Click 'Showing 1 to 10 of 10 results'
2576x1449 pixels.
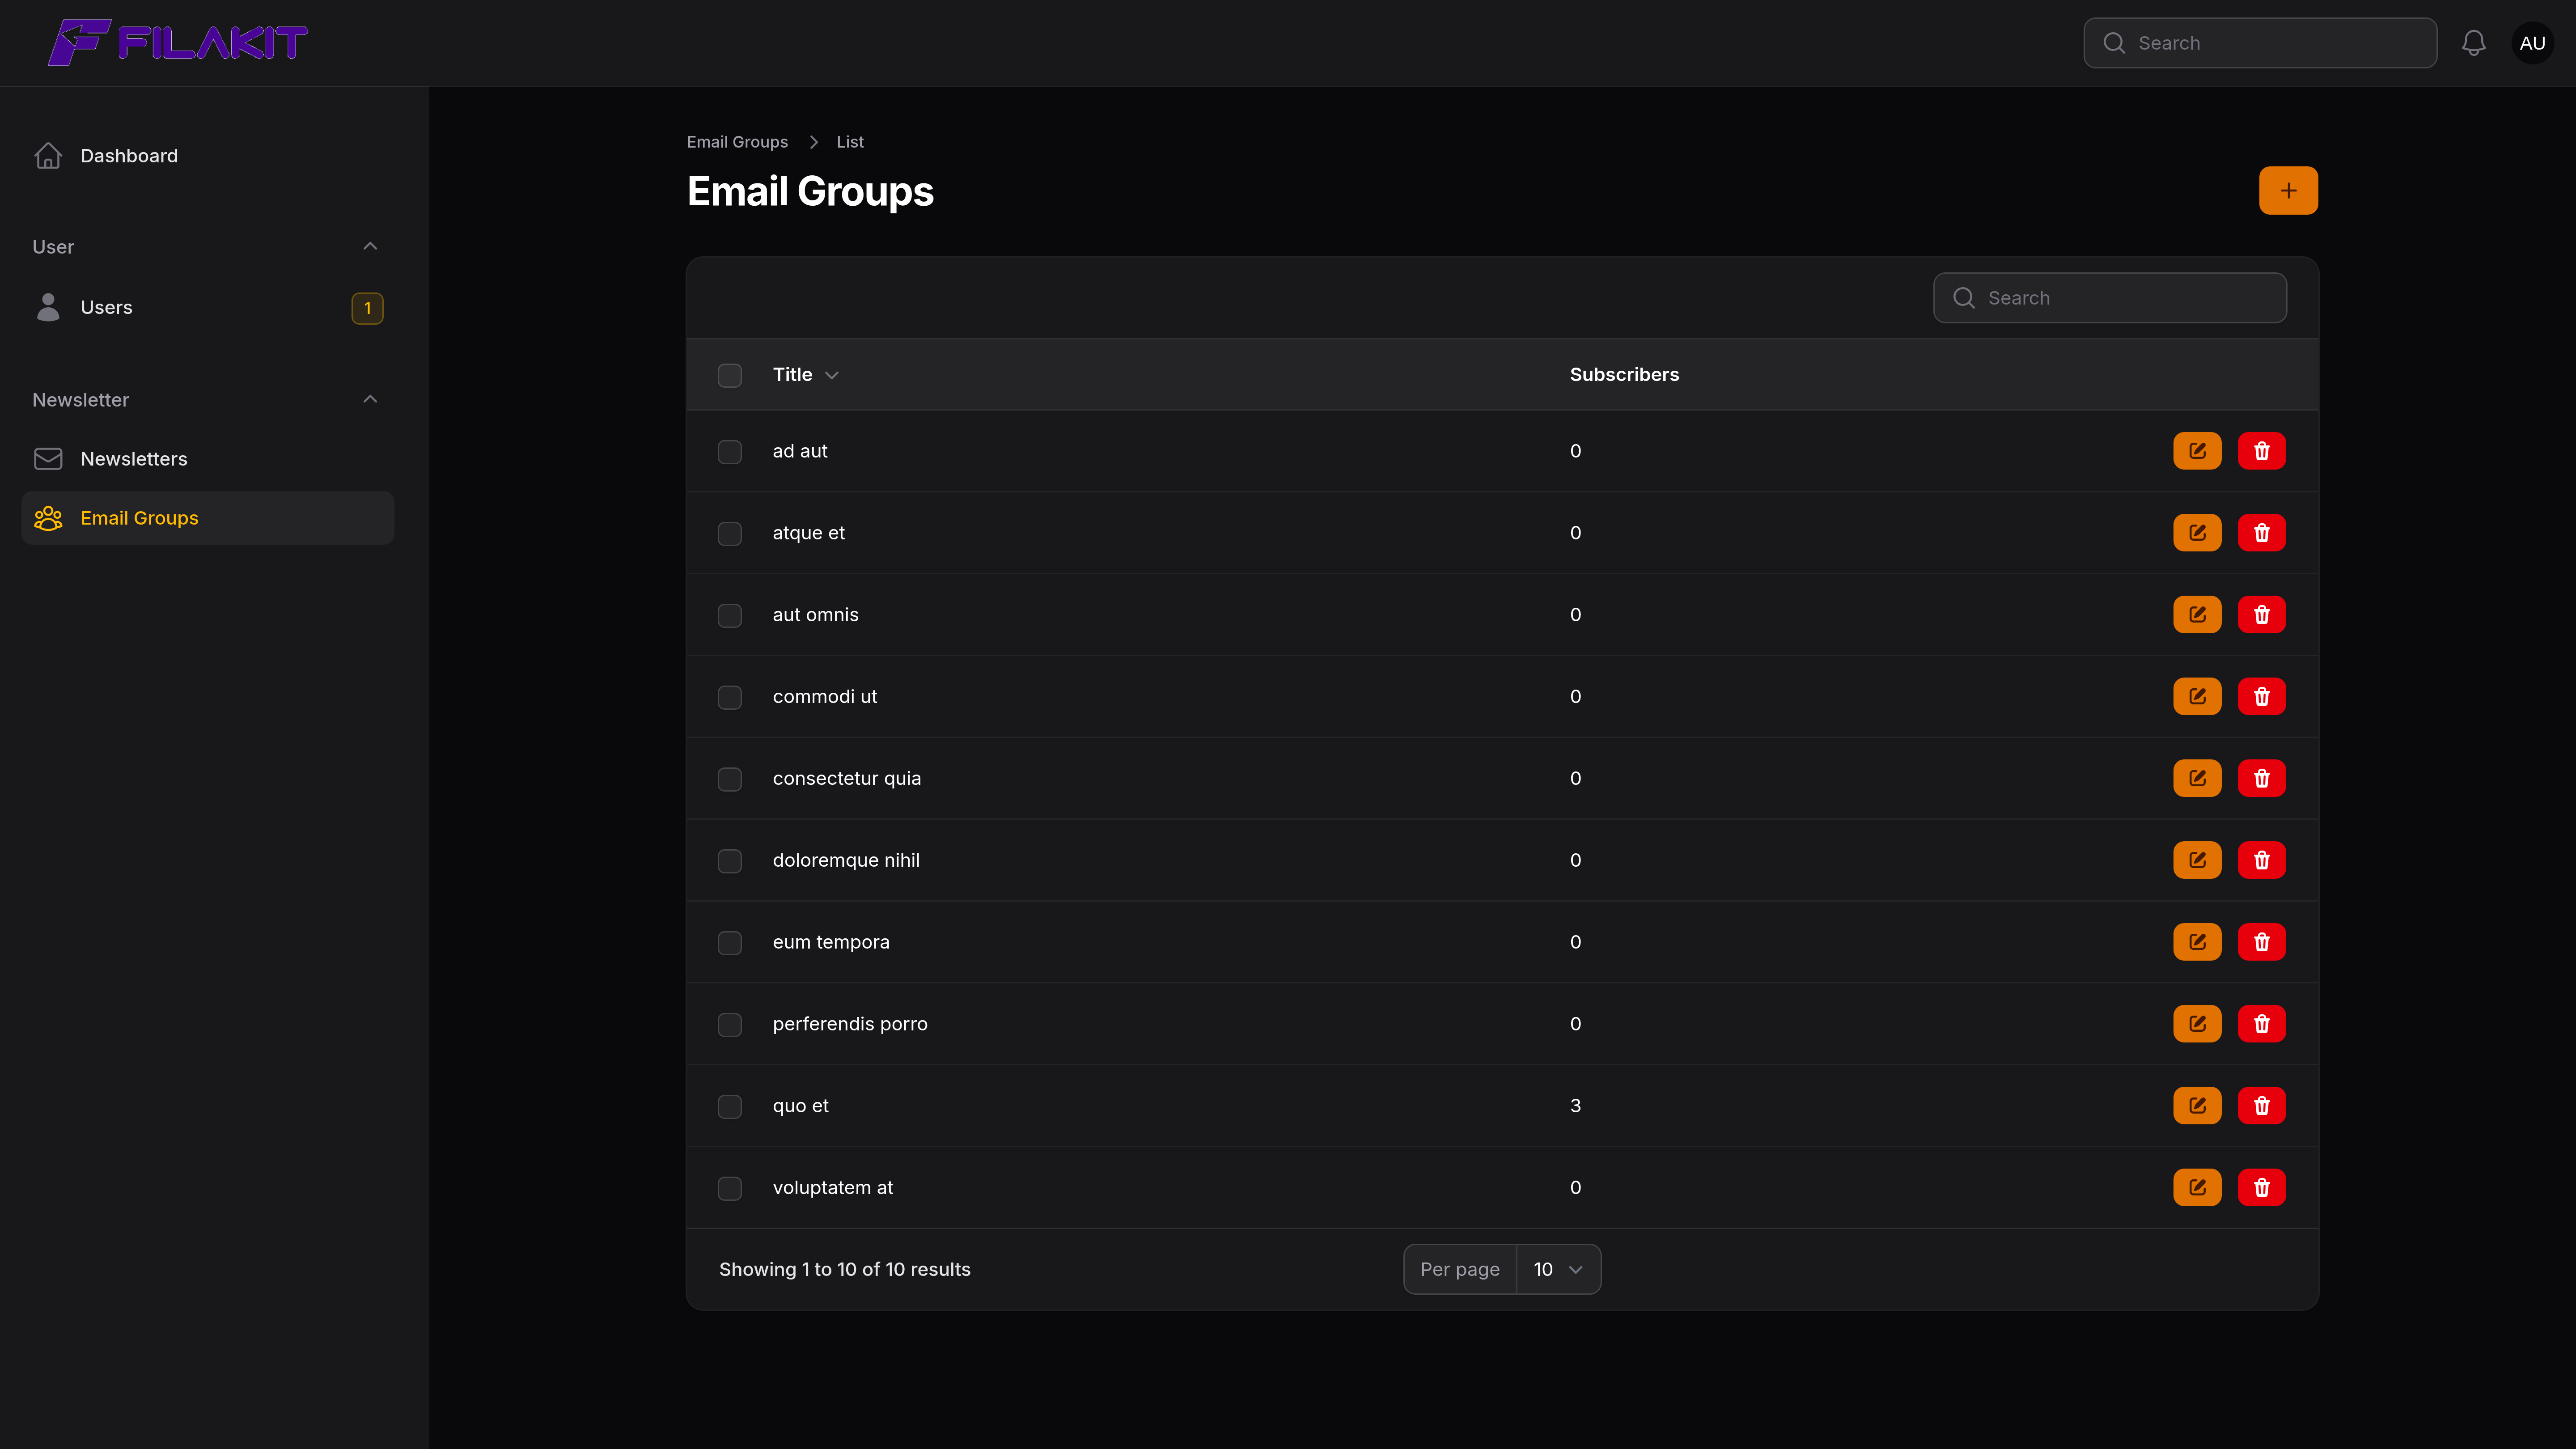[845, 1269]
